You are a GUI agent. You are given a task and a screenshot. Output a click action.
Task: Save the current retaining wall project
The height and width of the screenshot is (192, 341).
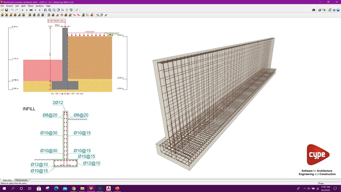(x=7, y=10)
